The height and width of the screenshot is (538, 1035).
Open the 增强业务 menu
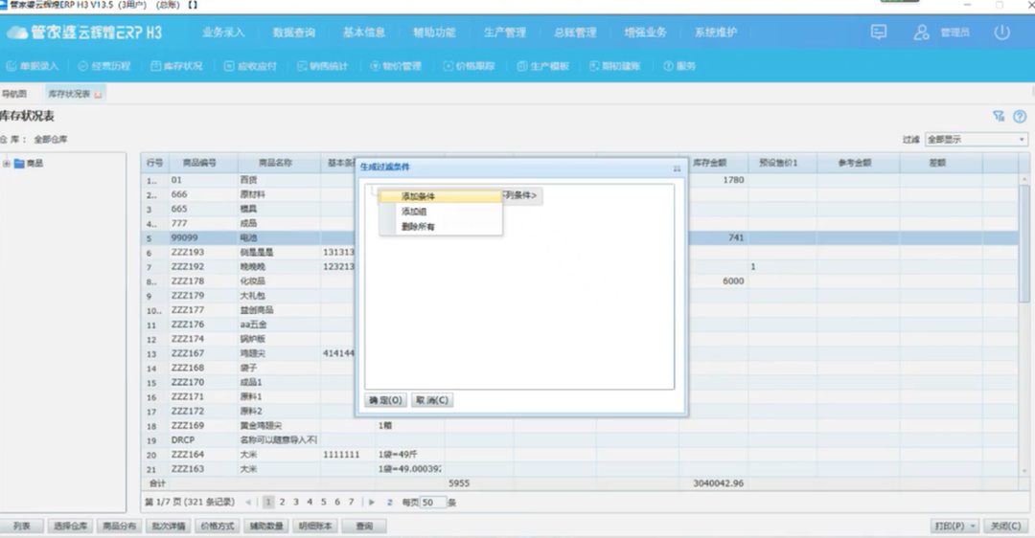coord(645,33)
